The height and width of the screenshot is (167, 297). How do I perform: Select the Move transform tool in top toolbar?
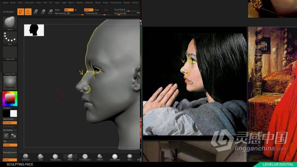click(36, 12)
